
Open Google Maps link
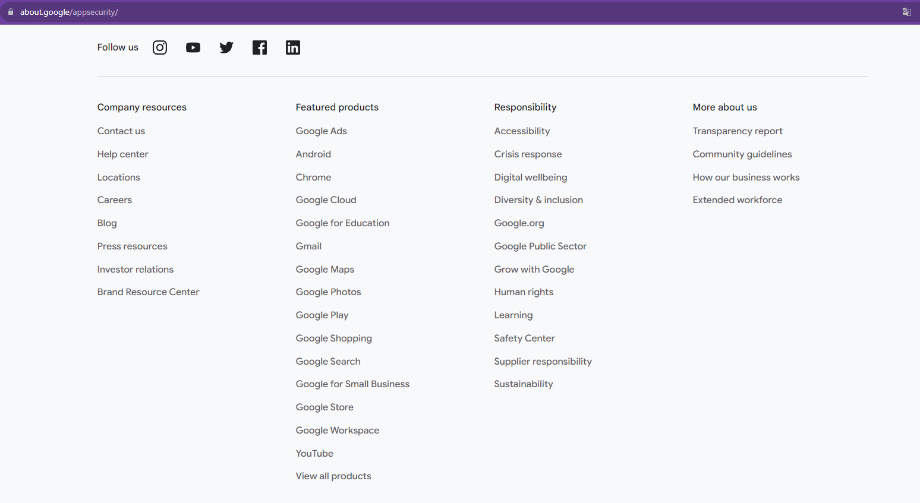[325, 270]
